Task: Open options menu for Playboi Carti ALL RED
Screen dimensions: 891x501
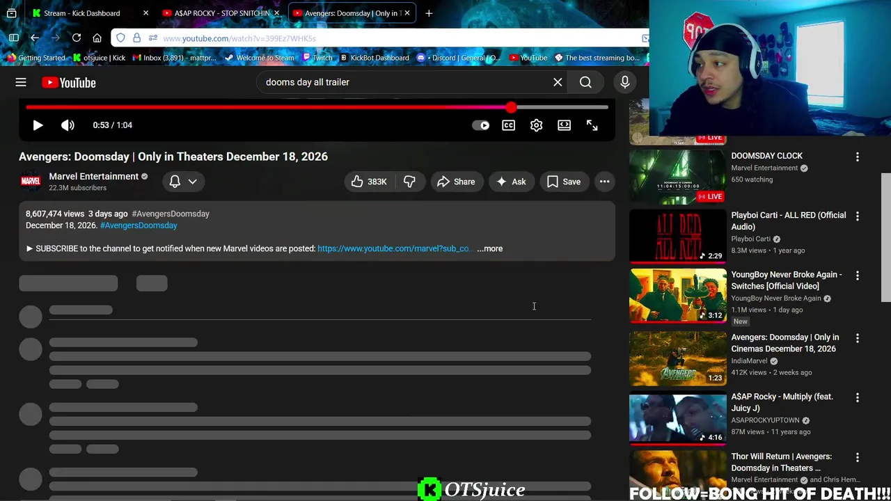Action: point(857,216)
